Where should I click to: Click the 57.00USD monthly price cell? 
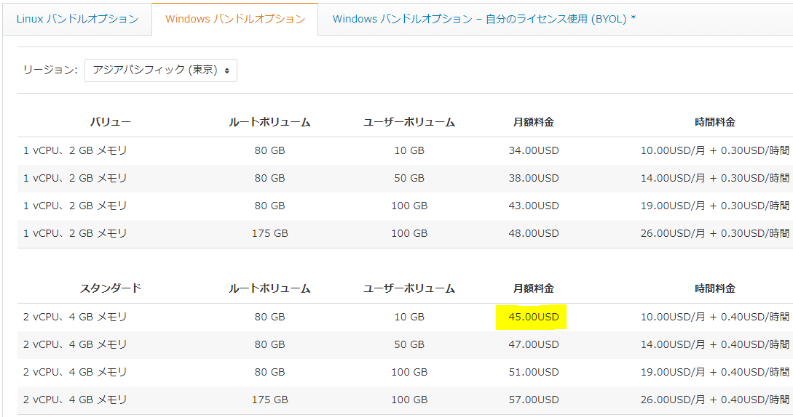point(534,400)
